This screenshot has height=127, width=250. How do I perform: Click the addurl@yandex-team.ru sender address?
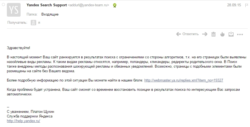pos(88,5)
